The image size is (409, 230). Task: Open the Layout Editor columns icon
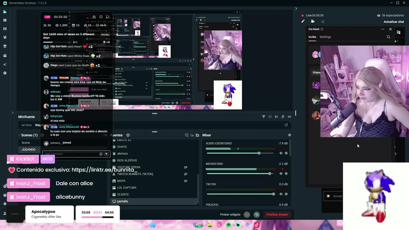(x=5, y=29)
